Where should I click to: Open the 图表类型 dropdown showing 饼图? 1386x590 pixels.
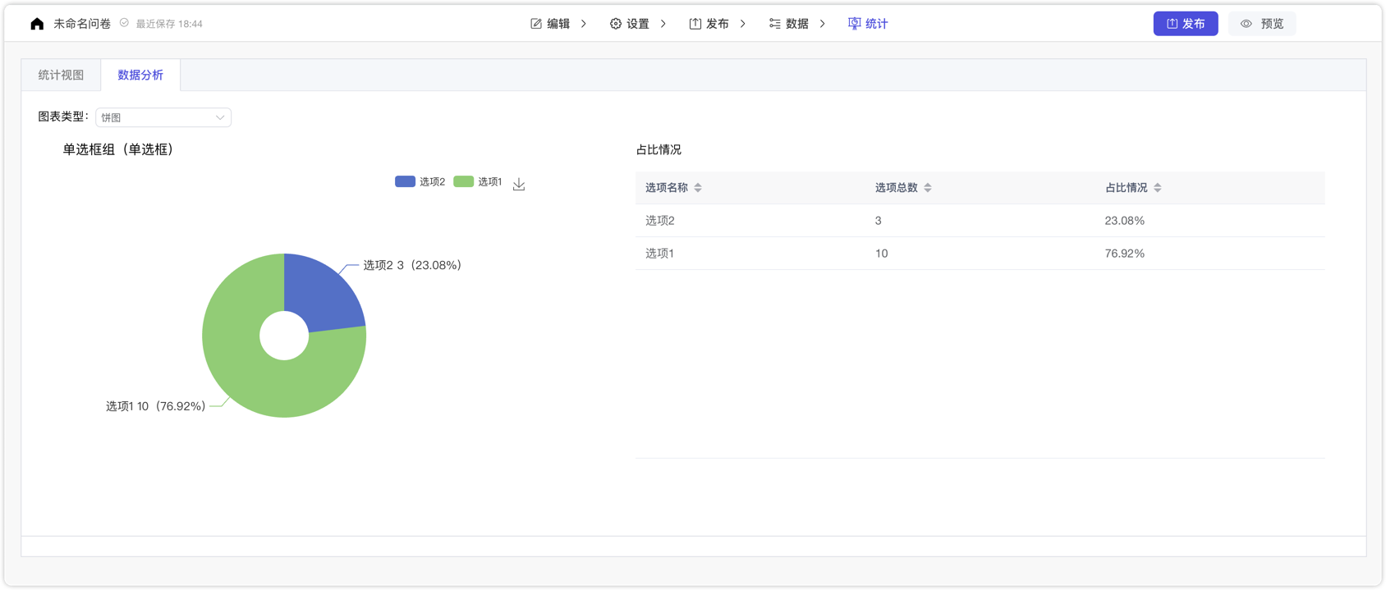point(163,117)
